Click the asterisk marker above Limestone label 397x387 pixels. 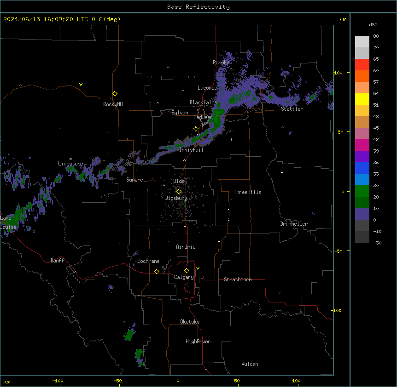coord(70,159)
